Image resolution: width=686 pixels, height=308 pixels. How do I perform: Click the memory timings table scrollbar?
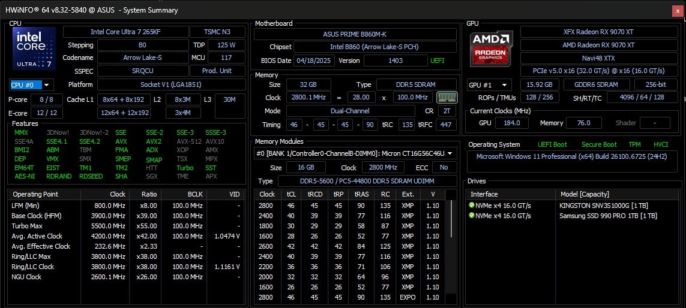(x=451, y=219)
